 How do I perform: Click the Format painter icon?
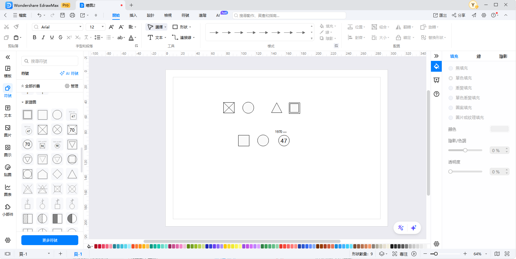[x=16, y=27]
